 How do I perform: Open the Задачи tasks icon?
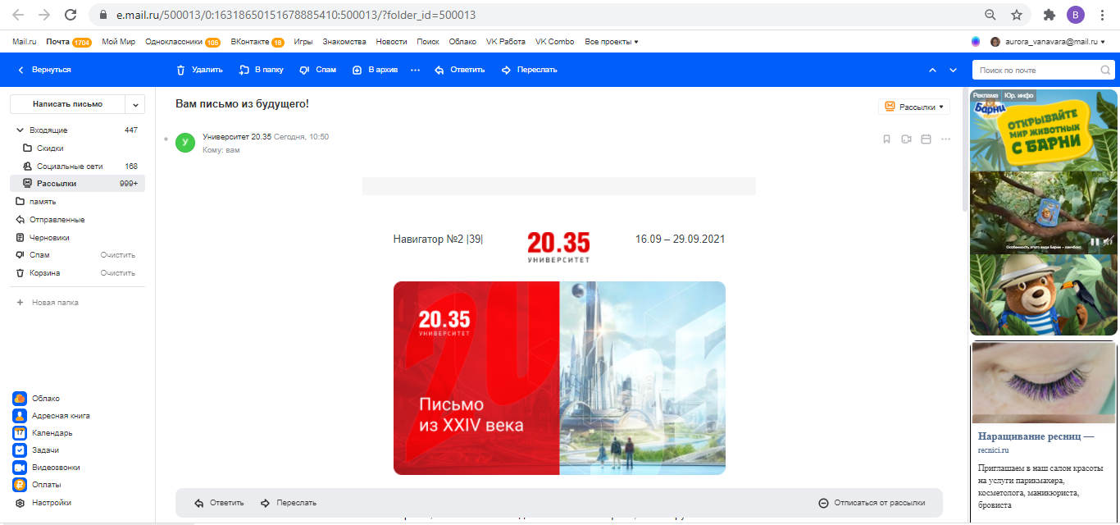(x=20, y=450)
